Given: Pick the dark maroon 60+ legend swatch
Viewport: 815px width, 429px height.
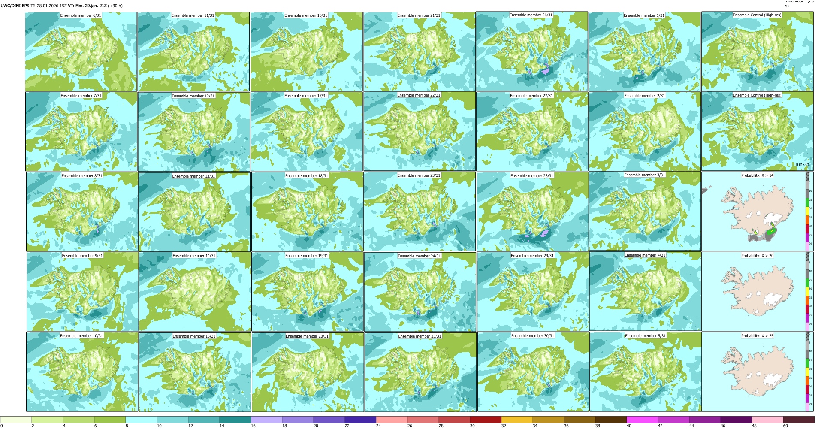Looking at the screenshot, I should pos(799,420).
